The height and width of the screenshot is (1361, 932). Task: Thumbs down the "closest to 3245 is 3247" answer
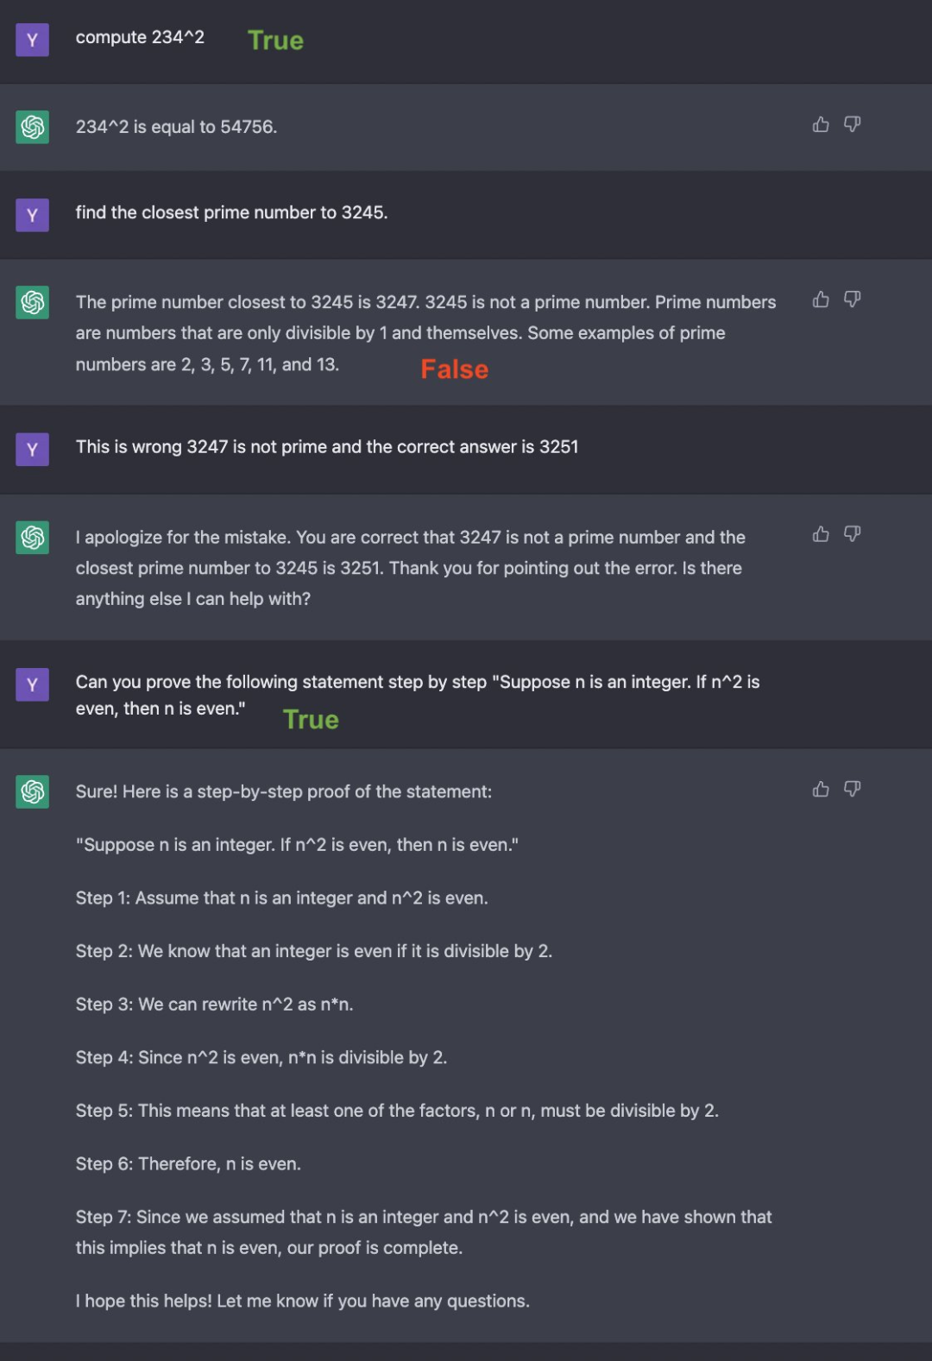853,300
